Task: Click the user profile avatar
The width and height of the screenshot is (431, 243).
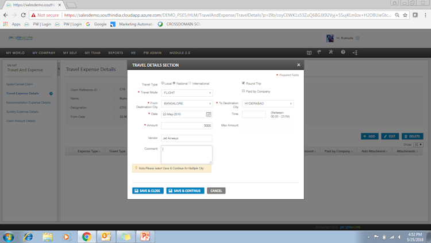Action: [330, 38]
